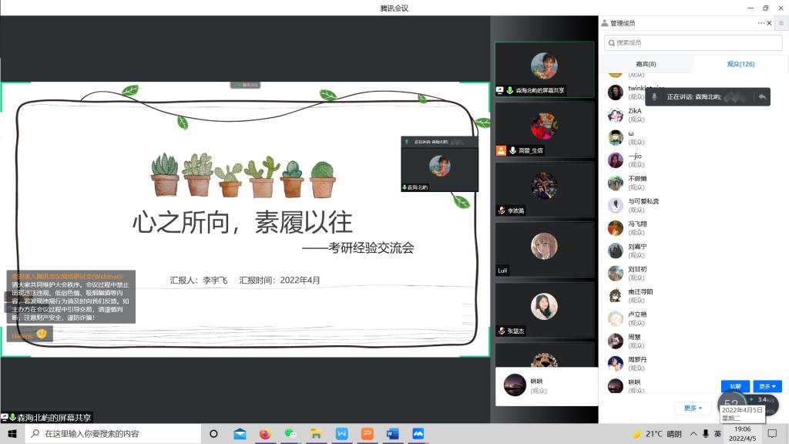Click the reply arrow in speaking notification

(762, 97)
